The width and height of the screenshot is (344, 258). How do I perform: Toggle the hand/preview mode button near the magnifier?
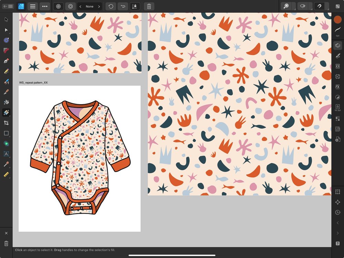(x=302, y=6)
